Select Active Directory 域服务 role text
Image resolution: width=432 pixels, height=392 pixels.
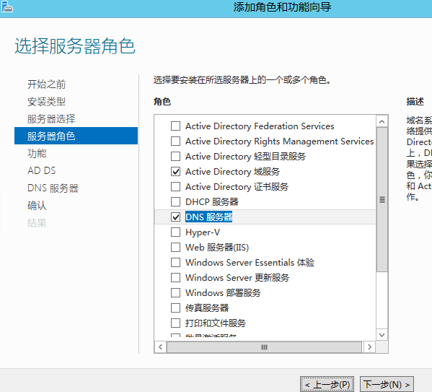232,172
